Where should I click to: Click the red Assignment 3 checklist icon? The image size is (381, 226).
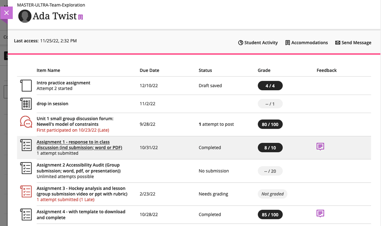point(26,192)
